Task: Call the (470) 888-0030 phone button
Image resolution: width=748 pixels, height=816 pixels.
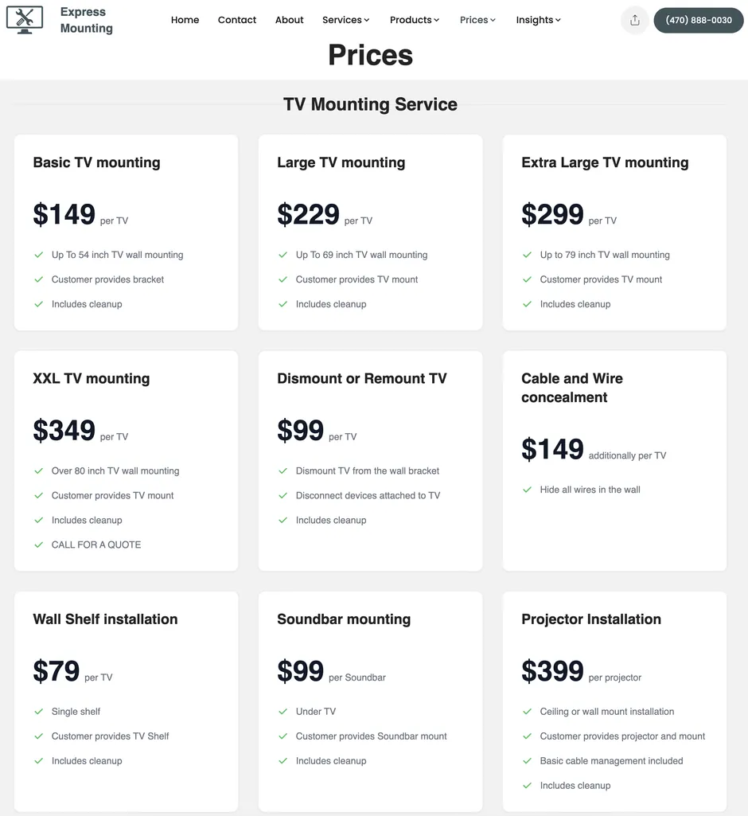Action: [698, 20]
